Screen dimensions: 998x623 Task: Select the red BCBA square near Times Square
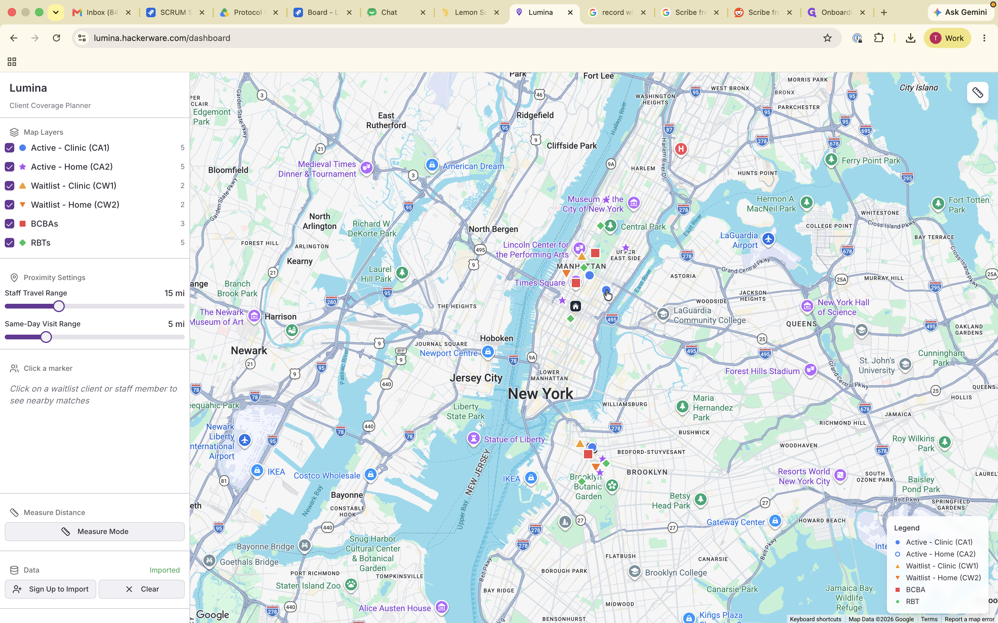576,283
